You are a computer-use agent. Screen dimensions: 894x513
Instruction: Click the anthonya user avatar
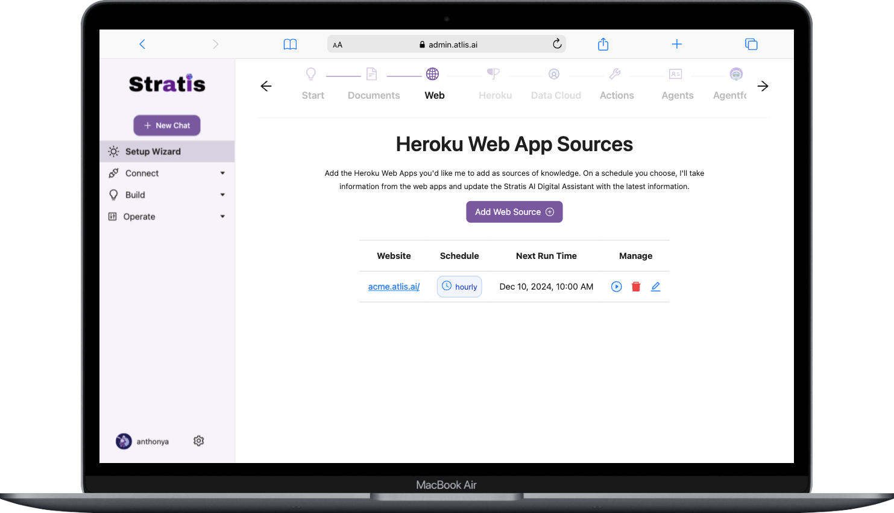pos(124,441)
